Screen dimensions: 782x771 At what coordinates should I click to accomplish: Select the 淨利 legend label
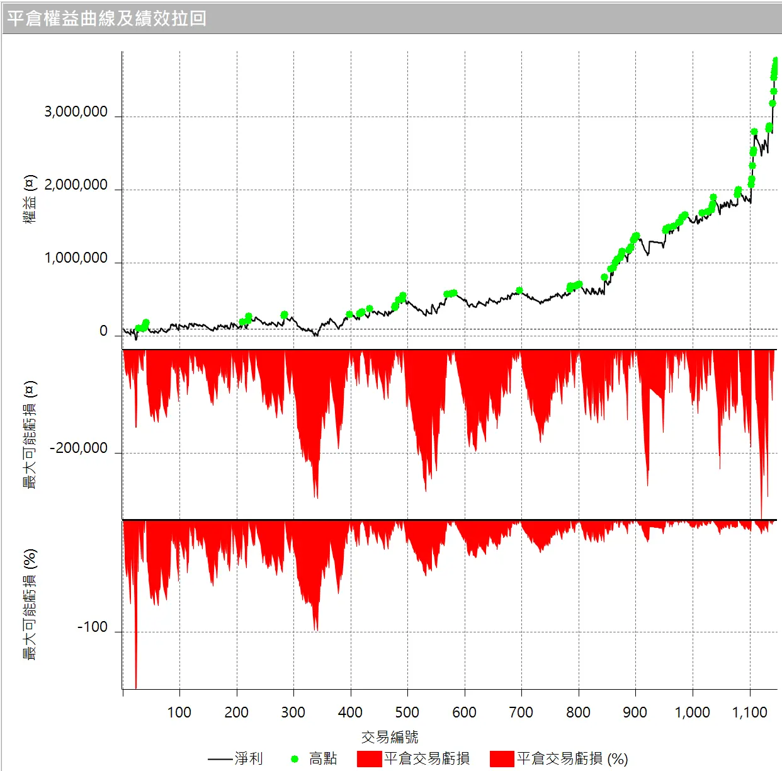coord(249,758)
